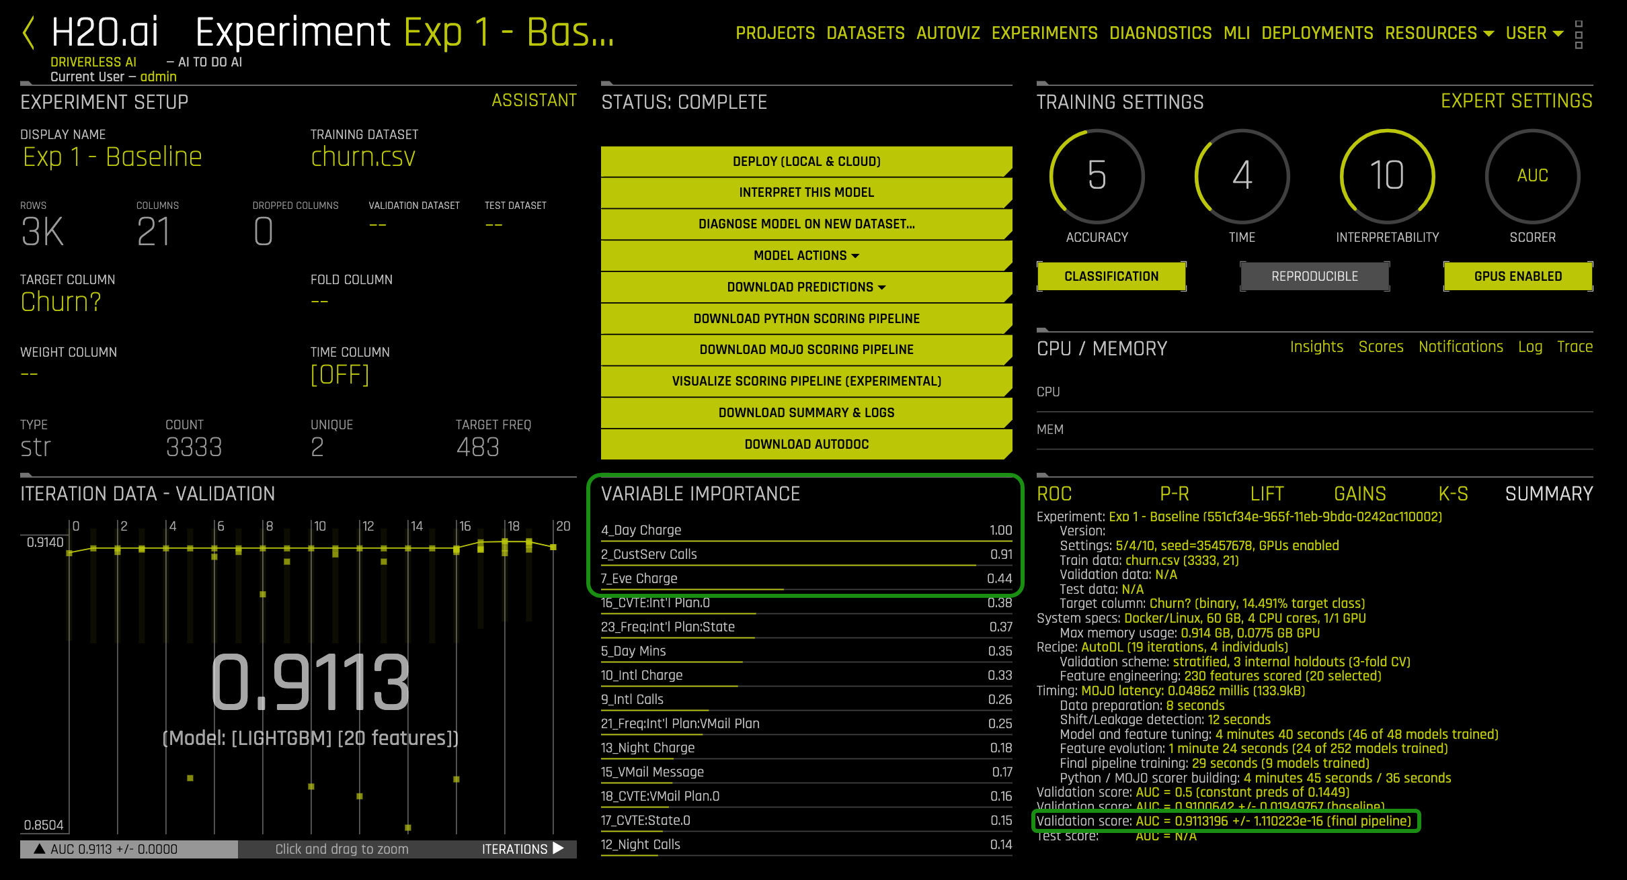This screenshot has height=880, width=1627.
Task: Show the Notifications panel
Action: [x=1460, y=347]
